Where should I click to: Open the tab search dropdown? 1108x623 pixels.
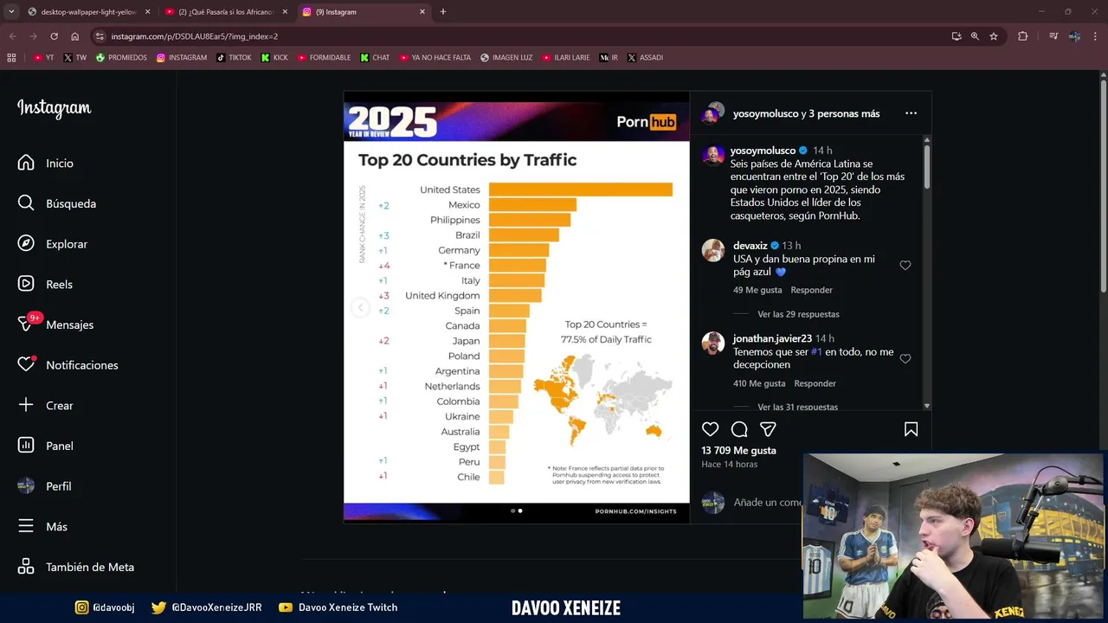pos(11,12)
